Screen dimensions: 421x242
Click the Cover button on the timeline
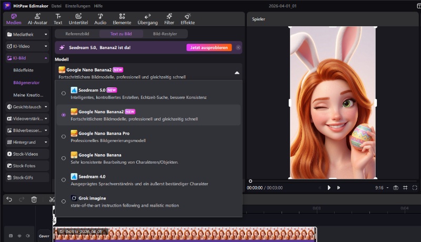coord(44,236)
